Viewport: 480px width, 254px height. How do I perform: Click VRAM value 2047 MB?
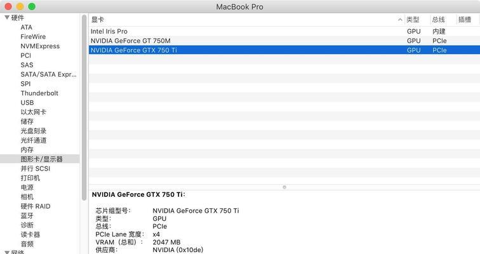coord(166,242)
